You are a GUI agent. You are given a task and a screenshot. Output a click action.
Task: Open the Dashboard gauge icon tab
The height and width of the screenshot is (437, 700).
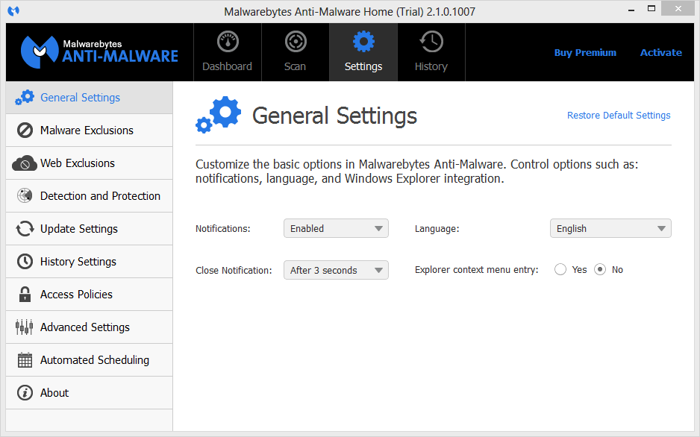228,42
